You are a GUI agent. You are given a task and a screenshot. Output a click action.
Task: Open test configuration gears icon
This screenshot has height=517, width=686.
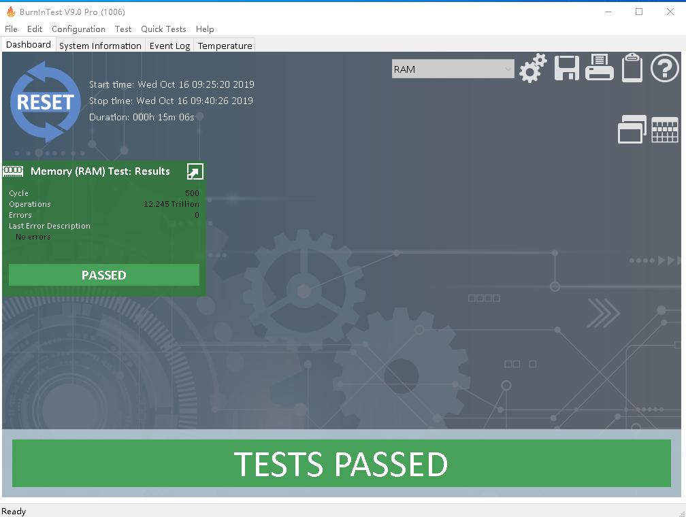(533, 68)
